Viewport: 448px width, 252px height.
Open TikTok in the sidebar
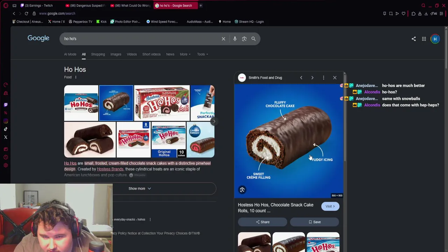click(x=6, y=129)
